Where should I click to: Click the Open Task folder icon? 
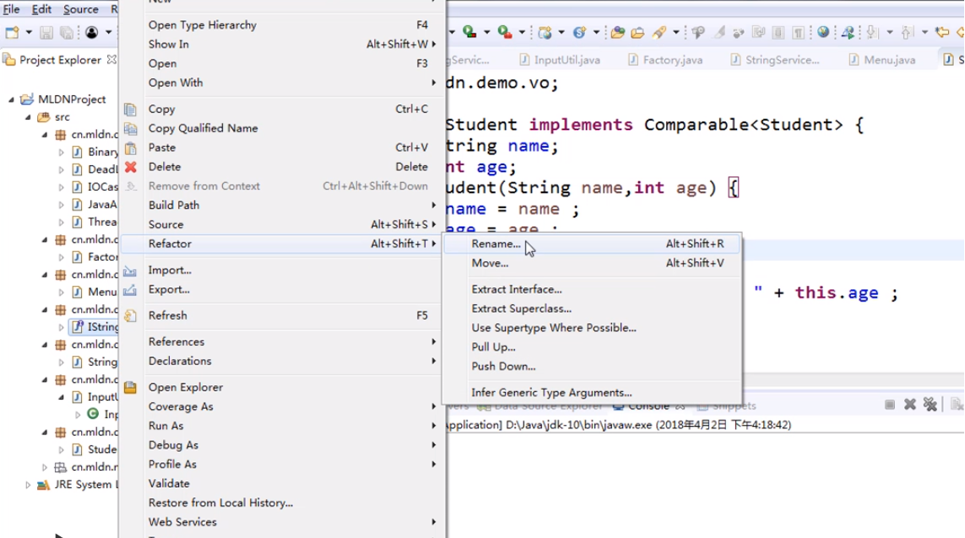coord(637,33)
